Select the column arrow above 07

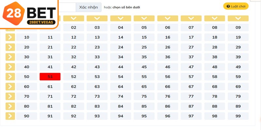coord(191,19)
